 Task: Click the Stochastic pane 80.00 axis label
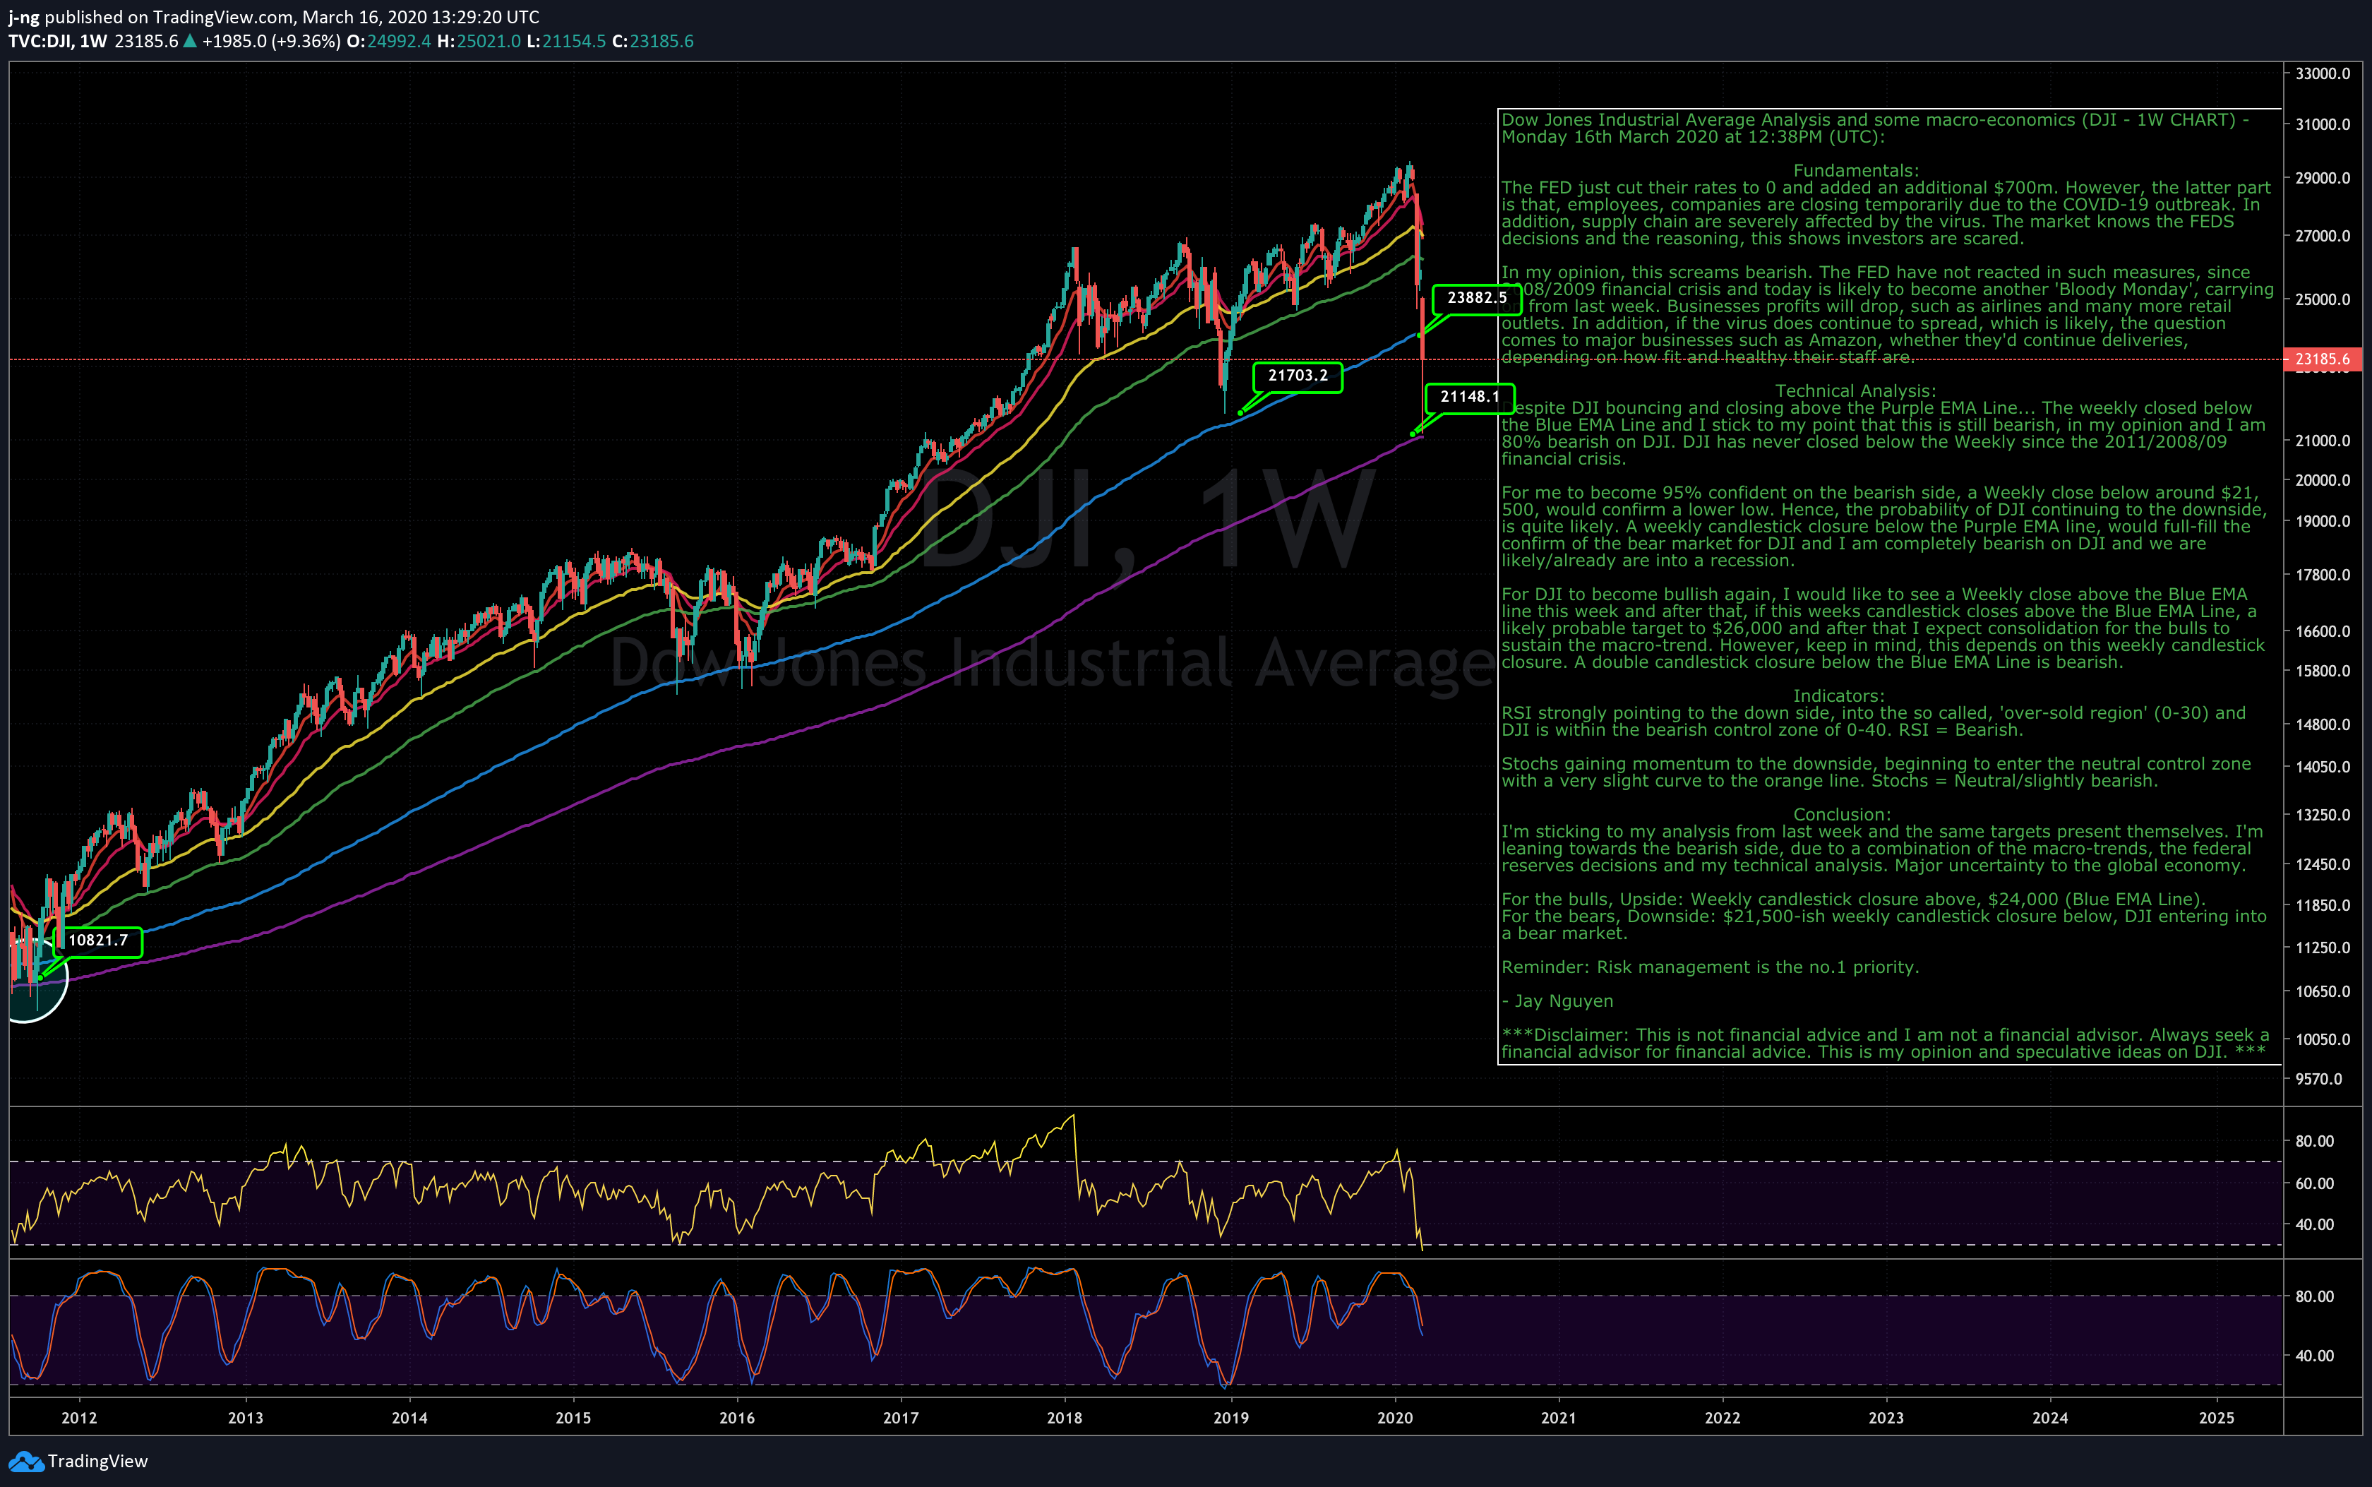click(2314, 1297)
